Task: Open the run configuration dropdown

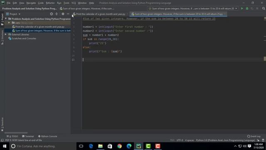Action: click(193, 8)
